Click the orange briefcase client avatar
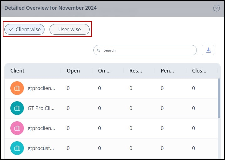The image size is (225, 160). [17, 88]
